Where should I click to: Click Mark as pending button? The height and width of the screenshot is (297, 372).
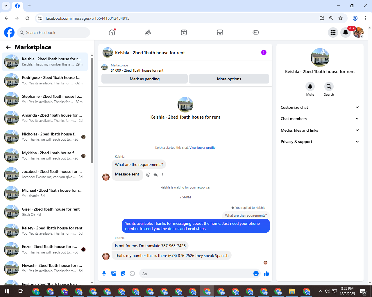[x=144, y=79]
